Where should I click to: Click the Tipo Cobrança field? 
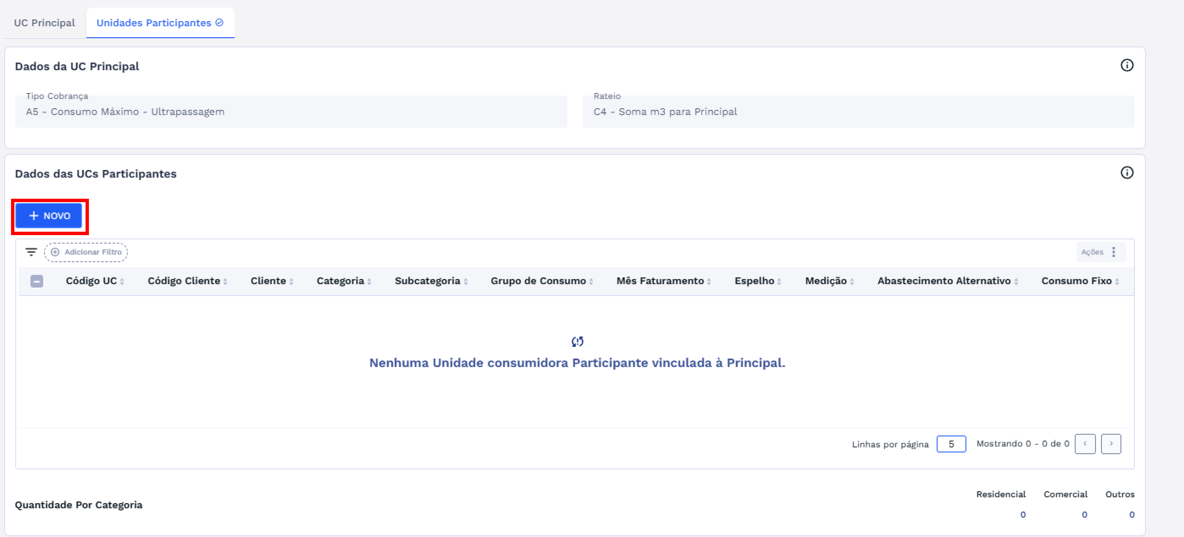pyautogui.click(x=291, y=112)
